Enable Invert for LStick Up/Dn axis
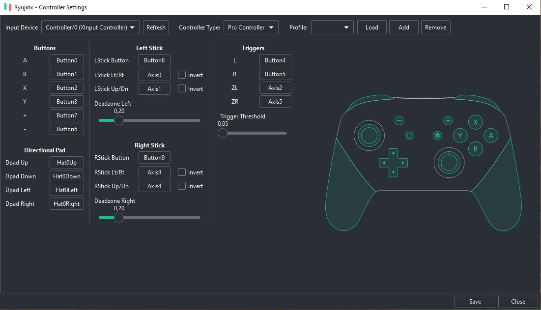Screen dimensions: 541x310 181,88
